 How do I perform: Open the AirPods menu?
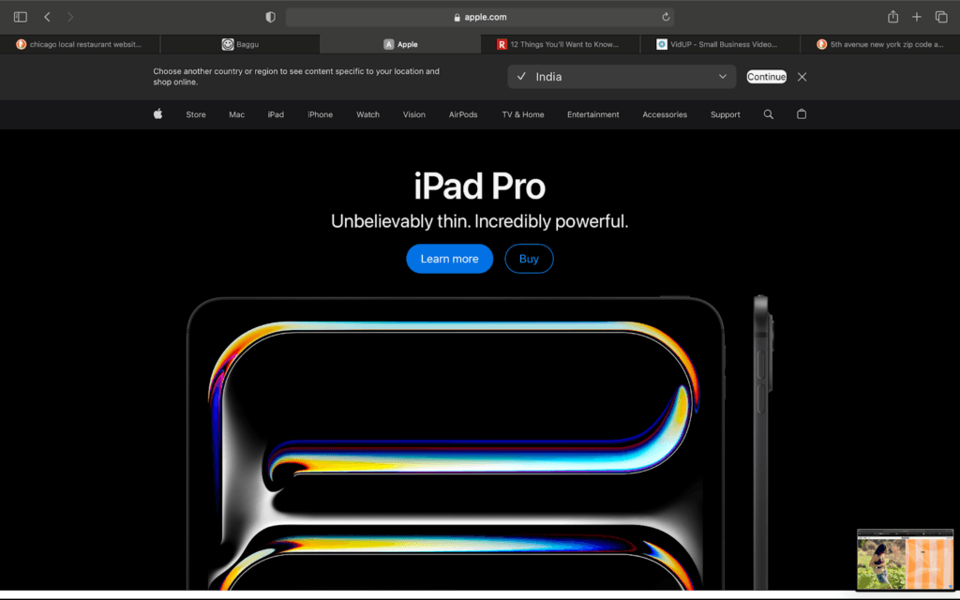coord(463,114)
